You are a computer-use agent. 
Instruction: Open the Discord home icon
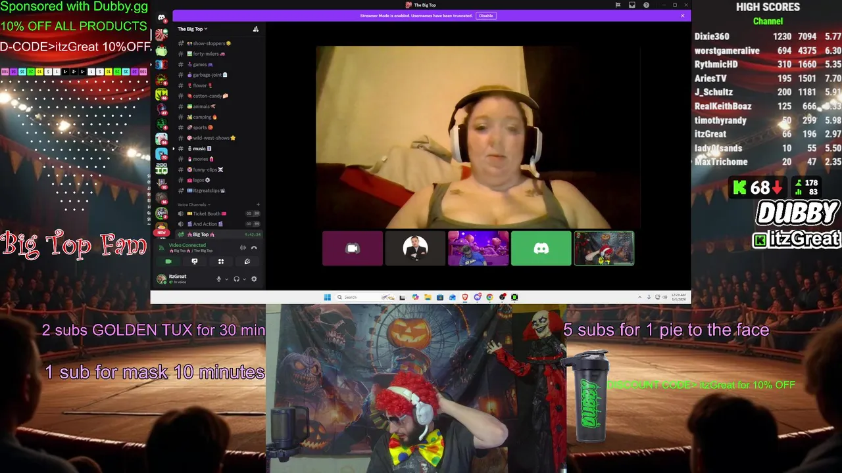161,18
